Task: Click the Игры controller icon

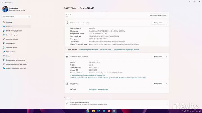Action: (4, 56)
